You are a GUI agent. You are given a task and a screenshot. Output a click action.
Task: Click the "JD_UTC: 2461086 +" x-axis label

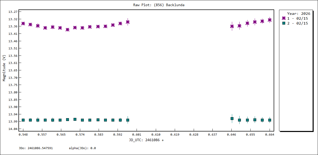click(146, 140)
